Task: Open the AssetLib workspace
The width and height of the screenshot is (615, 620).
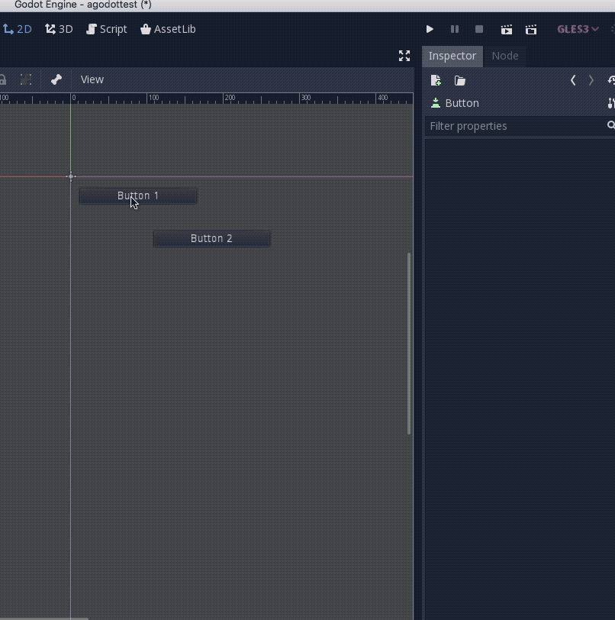Action: click(168, 29)
